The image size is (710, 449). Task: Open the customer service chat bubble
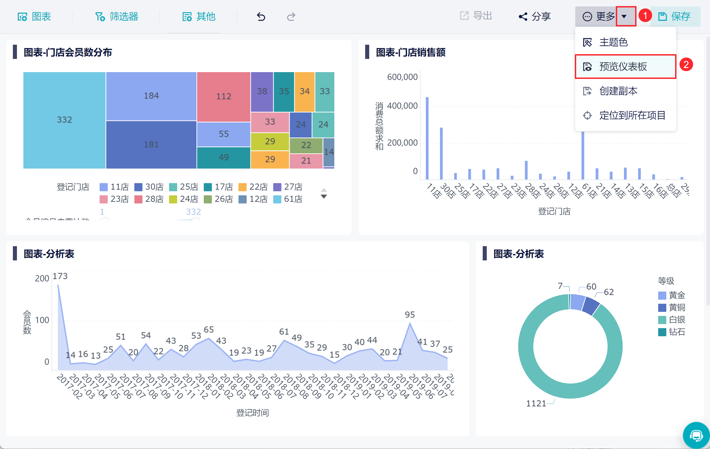click(x=696, y=435)
